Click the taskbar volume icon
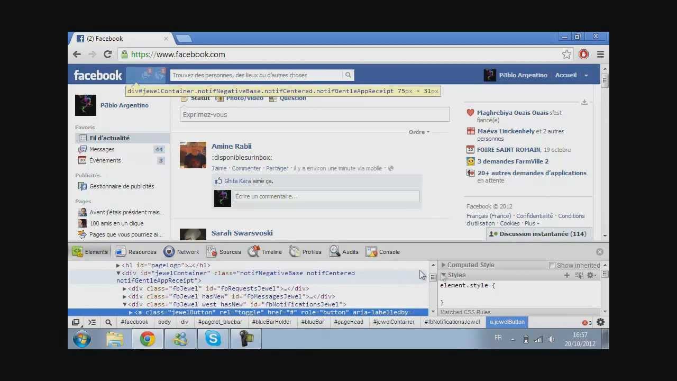Viewport: 677px width, 381px height. pos(551,340)
